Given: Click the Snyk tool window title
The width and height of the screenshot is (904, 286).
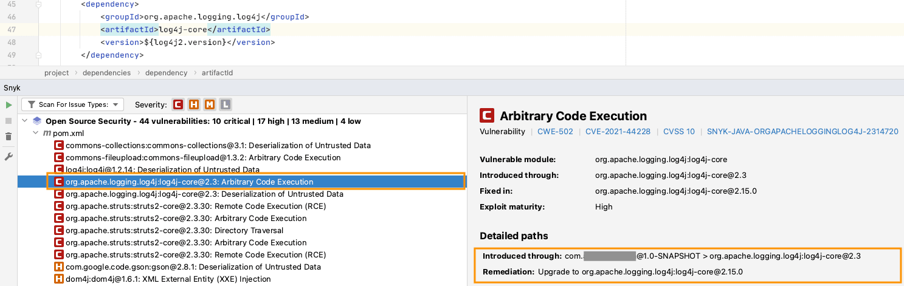Looking at the screenshot, I should (12, 88).
